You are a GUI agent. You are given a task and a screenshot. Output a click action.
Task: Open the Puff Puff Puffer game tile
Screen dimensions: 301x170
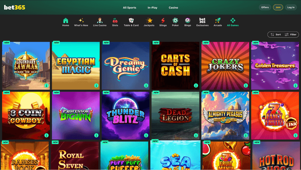(124, 155)
